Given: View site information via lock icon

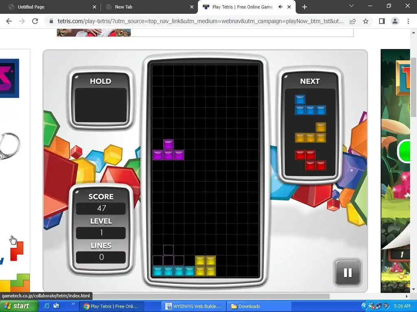Looking at the screenshot, I should point(51,21).
